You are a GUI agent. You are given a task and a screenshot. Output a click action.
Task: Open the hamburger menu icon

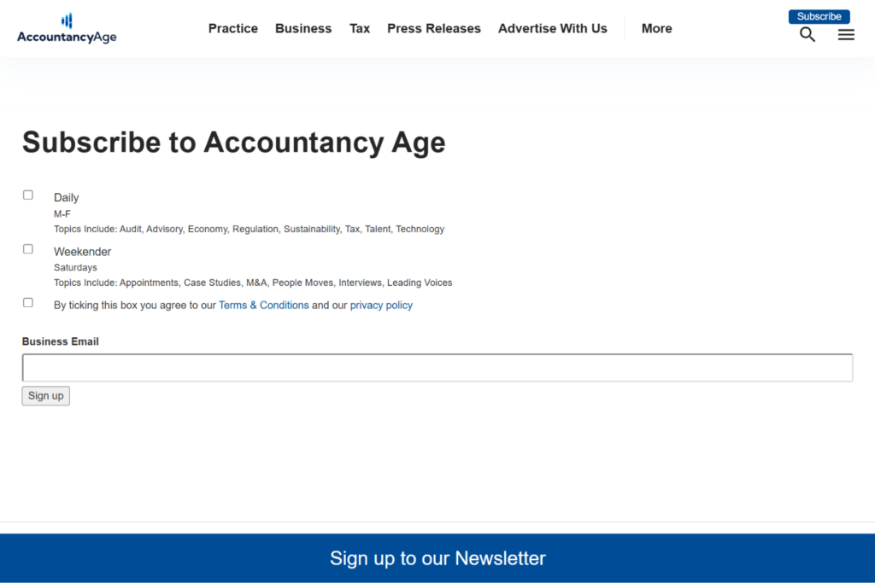(846, 34)
